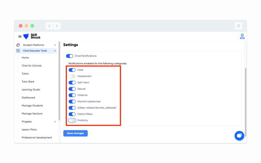Expand the Student Platforms section
This screenshot has height=163, width=261.
(55, 45)
